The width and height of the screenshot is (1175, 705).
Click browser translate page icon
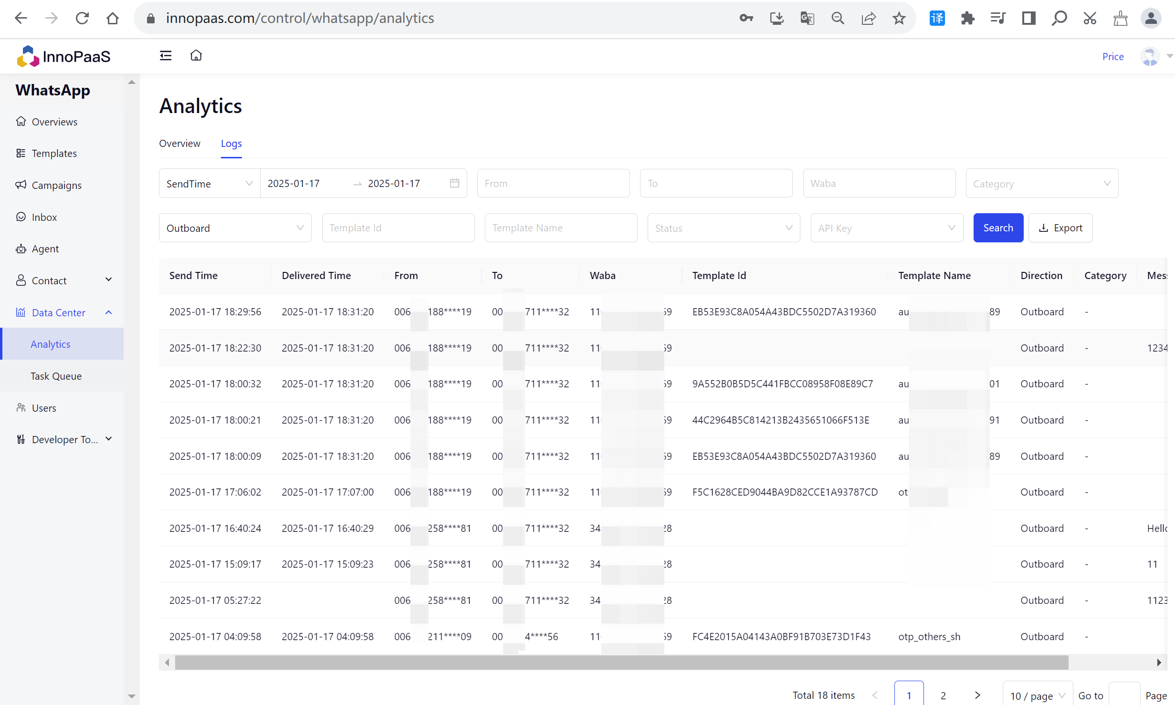807,19
